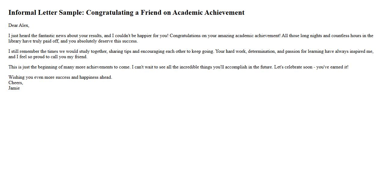
Task: Click the signature name "Jamie"
Action: (14, 88)
